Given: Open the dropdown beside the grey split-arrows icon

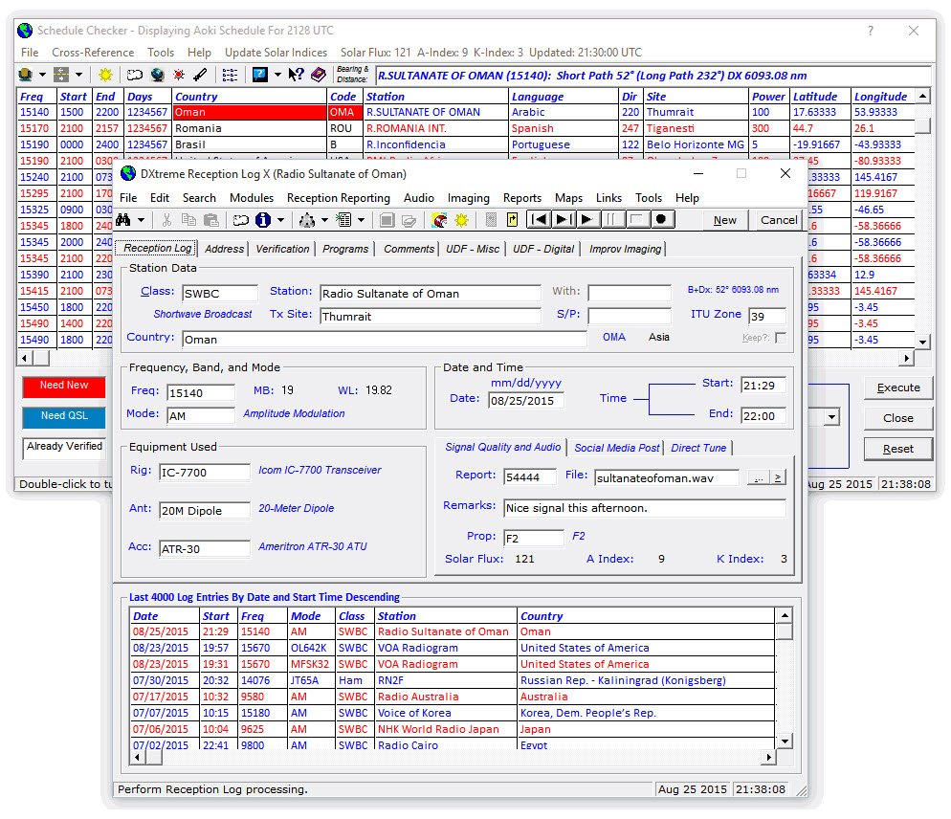Looking at the screenshot, I should (78, 75).
